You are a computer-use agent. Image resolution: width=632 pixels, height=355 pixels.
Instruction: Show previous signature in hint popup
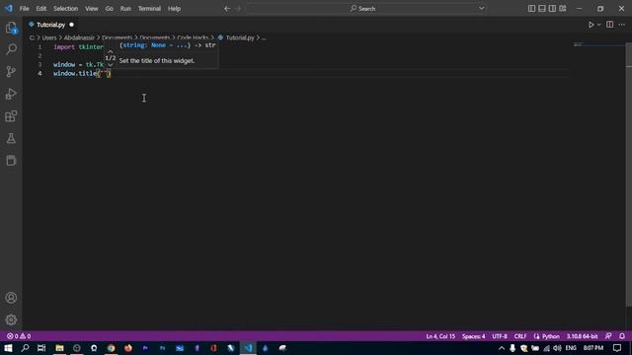[110, 51]
